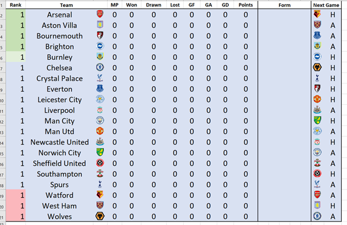
Task: Click the Arsenal crest in Team column
Action: point(100,14)
